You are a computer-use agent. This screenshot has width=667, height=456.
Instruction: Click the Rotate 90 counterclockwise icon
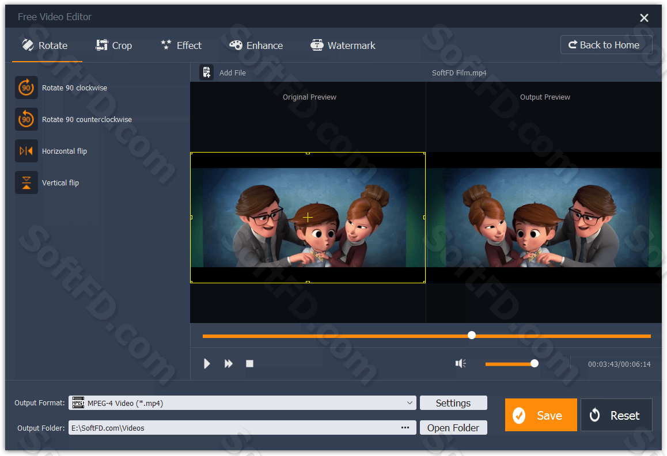pyautogui.click(x=26, y=119)
